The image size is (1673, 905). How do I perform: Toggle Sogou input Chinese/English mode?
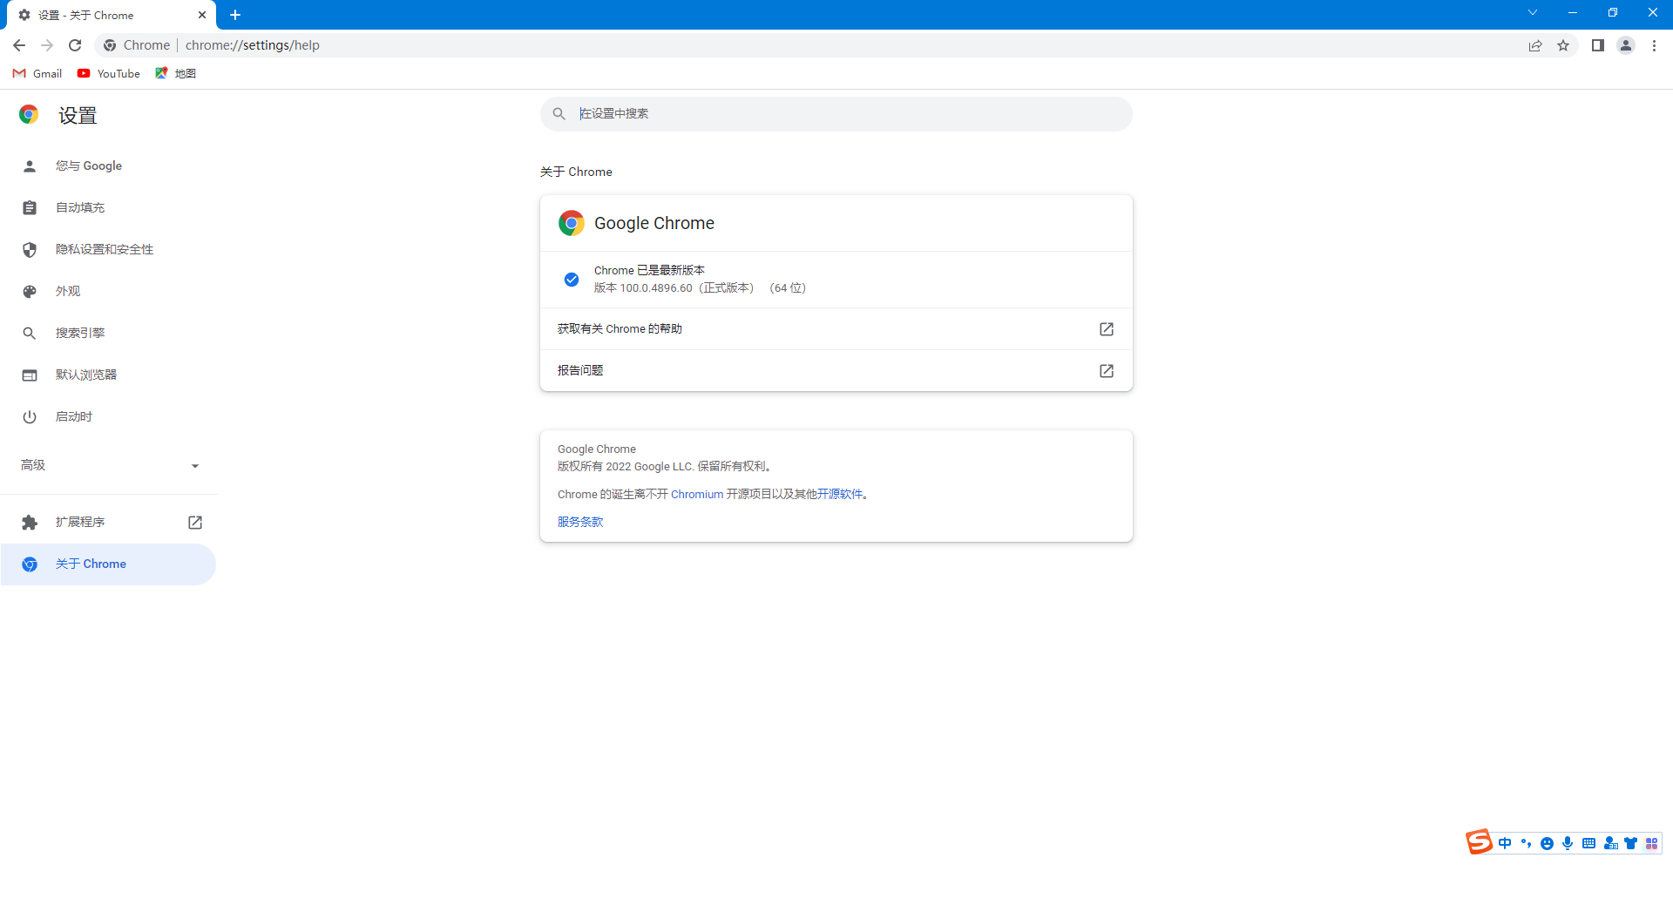click(1505, 843)
